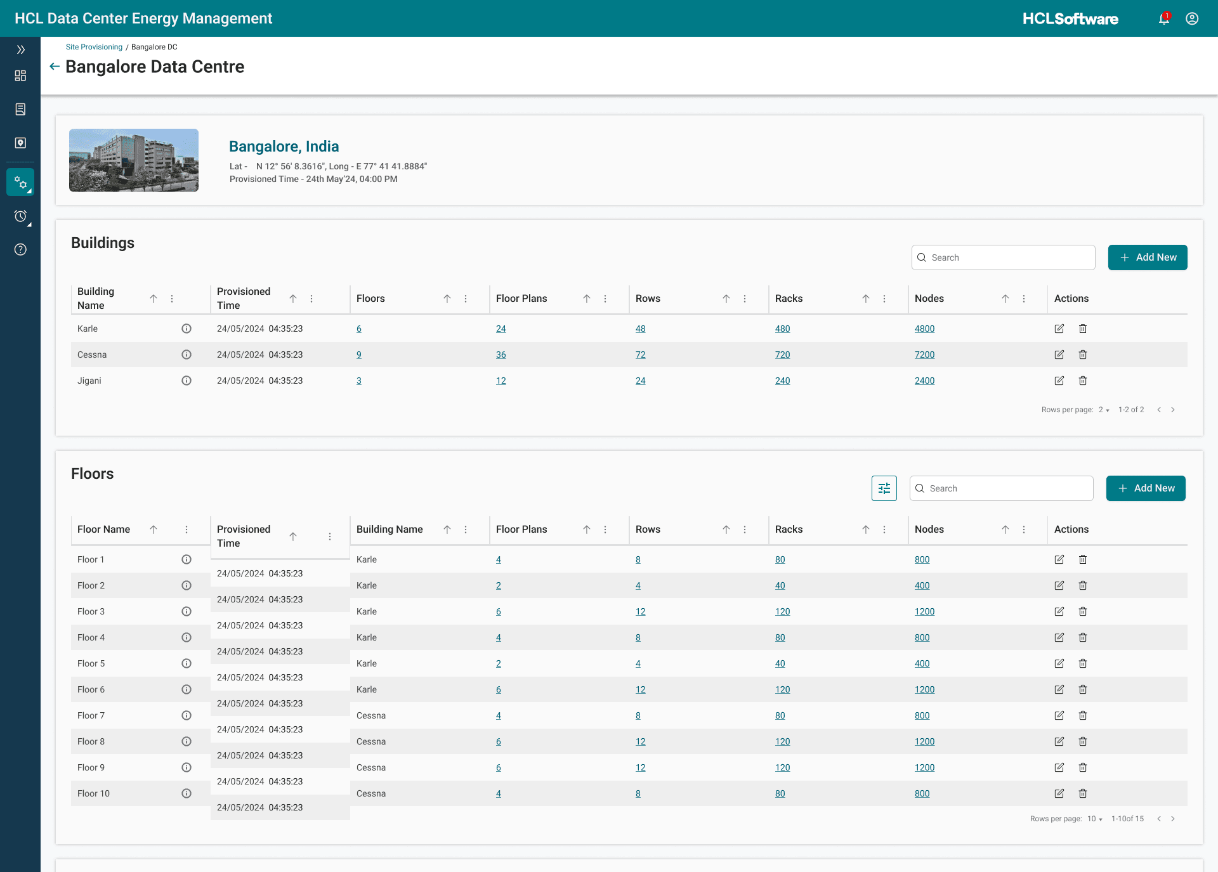Go to previous page of Floors
The height and width of the screenshot is (872, 1218).
click(1159, 819)
